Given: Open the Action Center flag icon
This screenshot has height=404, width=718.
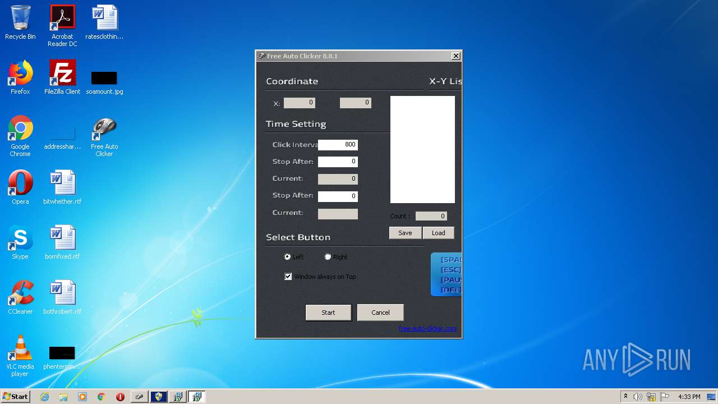Looking at the screenshot, I should click(x=665, y=397).
